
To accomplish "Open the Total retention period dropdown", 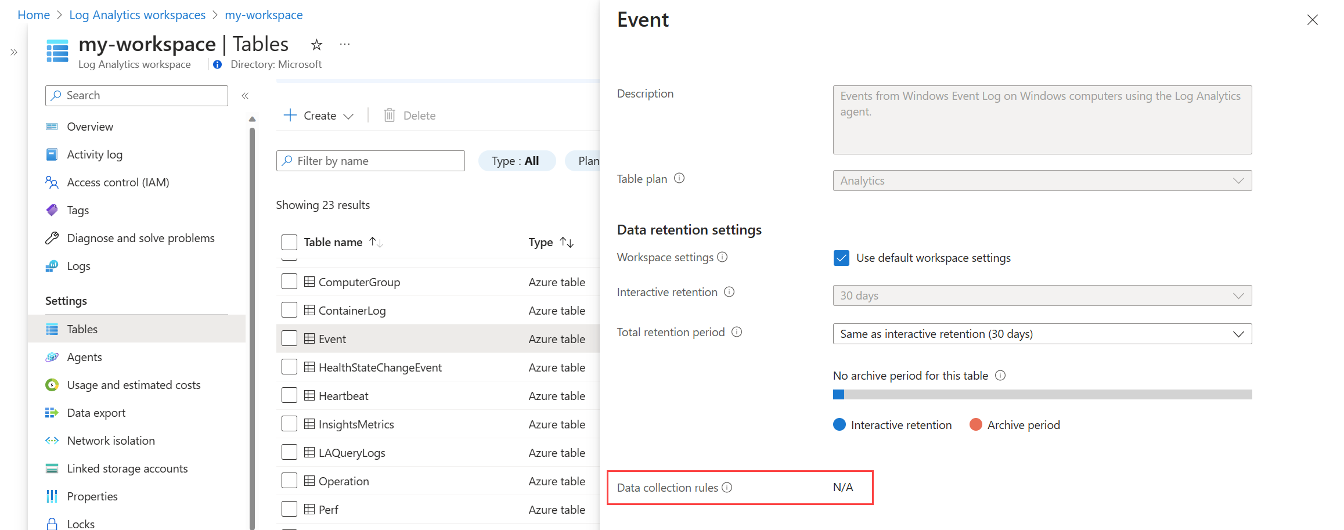I will pos(1042,334).
